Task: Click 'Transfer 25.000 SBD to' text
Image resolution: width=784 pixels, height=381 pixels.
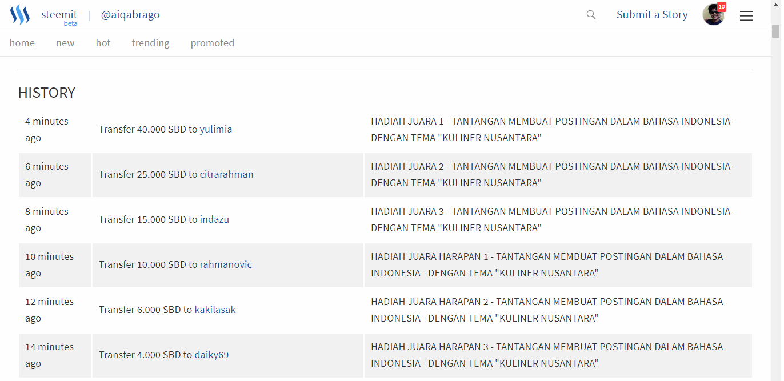Action: [148, 174]
